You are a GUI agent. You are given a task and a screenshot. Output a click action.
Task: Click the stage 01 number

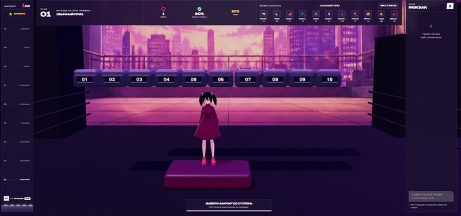tap(46, 14)
